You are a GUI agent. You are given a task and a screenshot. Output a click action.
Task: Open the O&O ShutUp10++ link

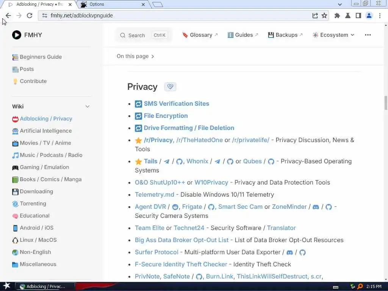160,183
